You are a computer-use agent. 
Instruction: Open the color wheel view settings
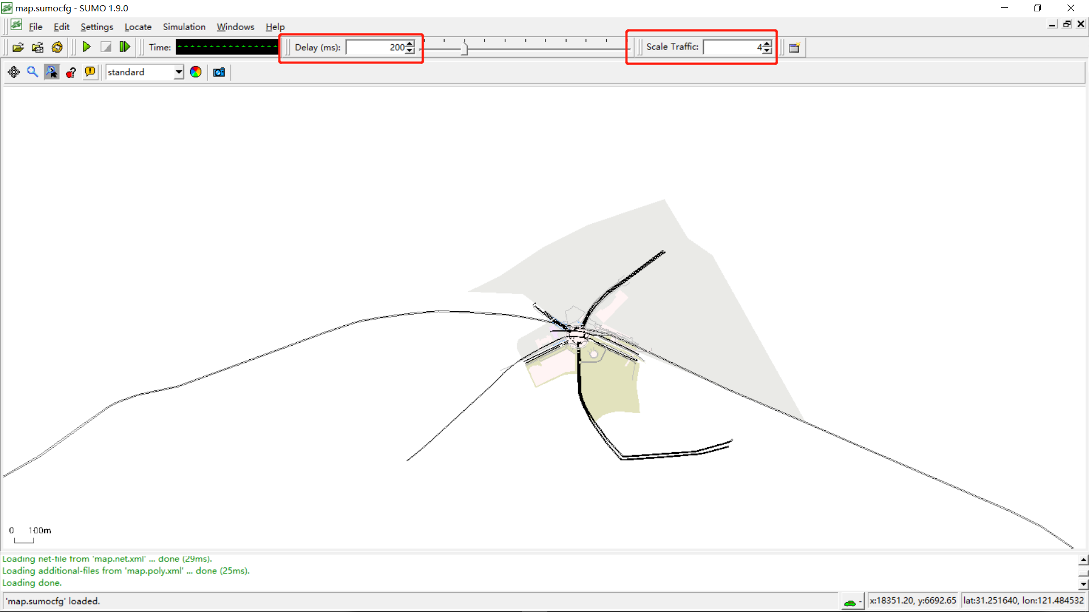pos(196,72)
